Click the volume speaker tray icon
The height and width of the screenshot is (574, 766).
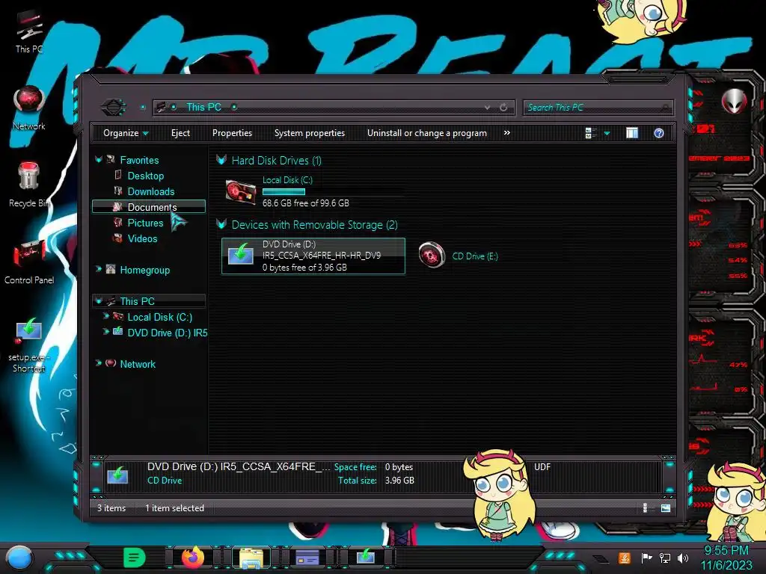pos(683,558)
